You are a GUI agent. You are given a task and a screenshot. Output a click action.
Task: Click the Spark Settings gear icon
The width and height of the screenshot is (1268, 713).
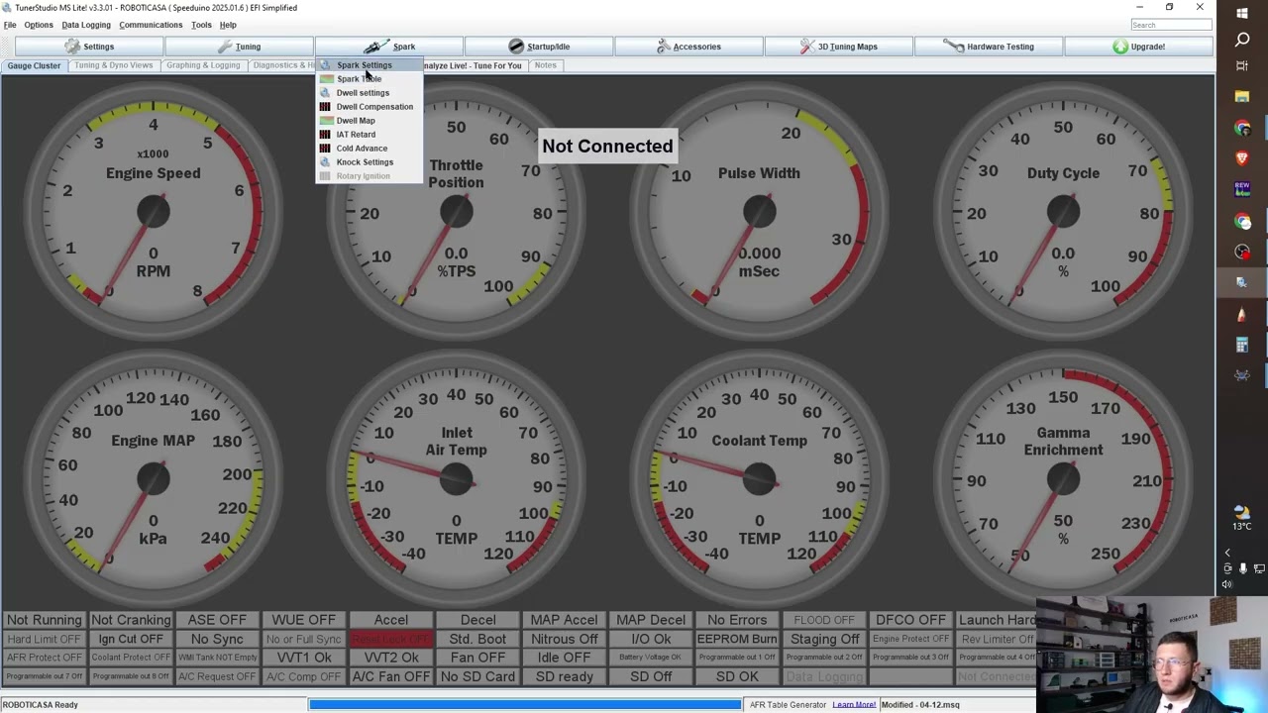pyautogui.click(x=325, y=65)
